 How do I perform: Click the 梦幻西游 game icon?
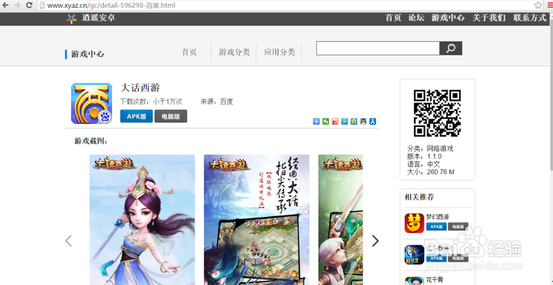414,223
